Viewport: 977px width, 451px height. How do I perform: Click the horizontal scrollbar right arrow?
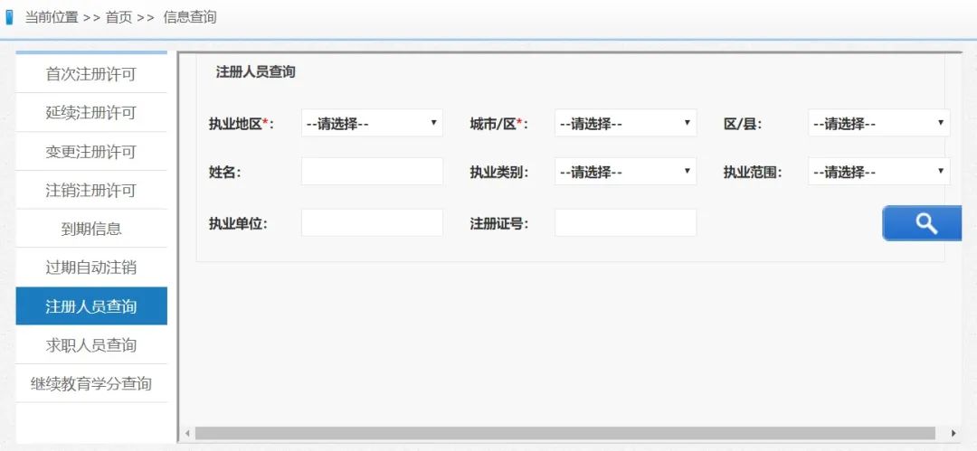point(953,434)
